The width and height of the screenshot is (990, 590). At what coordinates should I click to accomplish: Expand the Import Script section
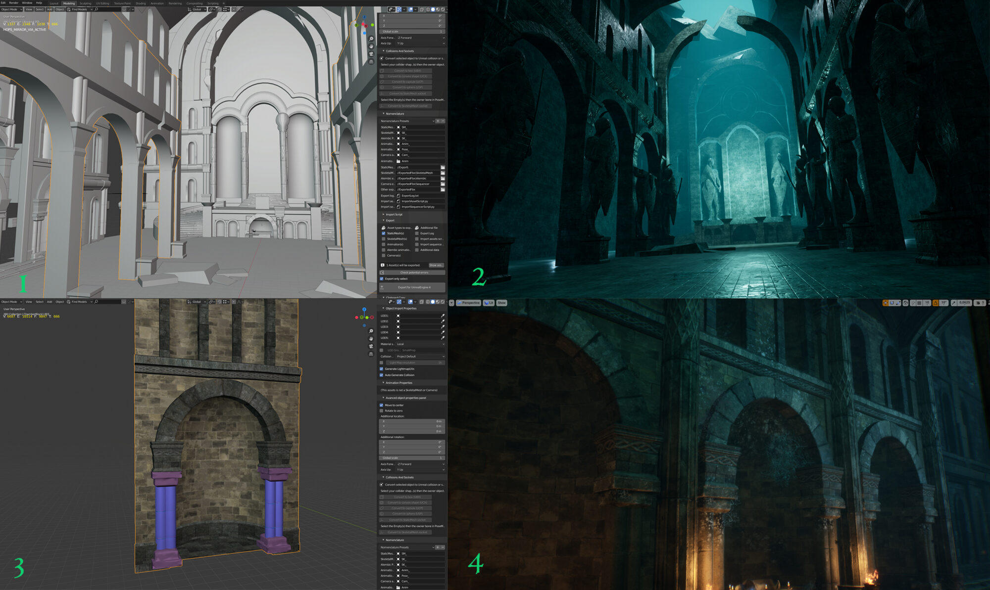tap(394, 215)
